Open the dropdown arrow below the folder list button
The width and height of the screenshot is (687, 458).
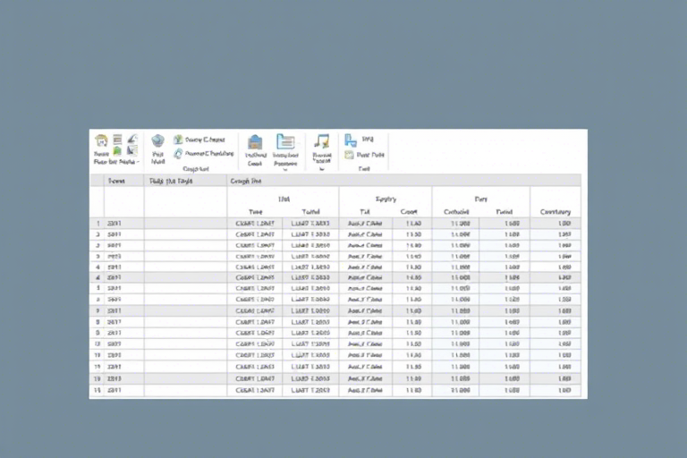[285, 170]
